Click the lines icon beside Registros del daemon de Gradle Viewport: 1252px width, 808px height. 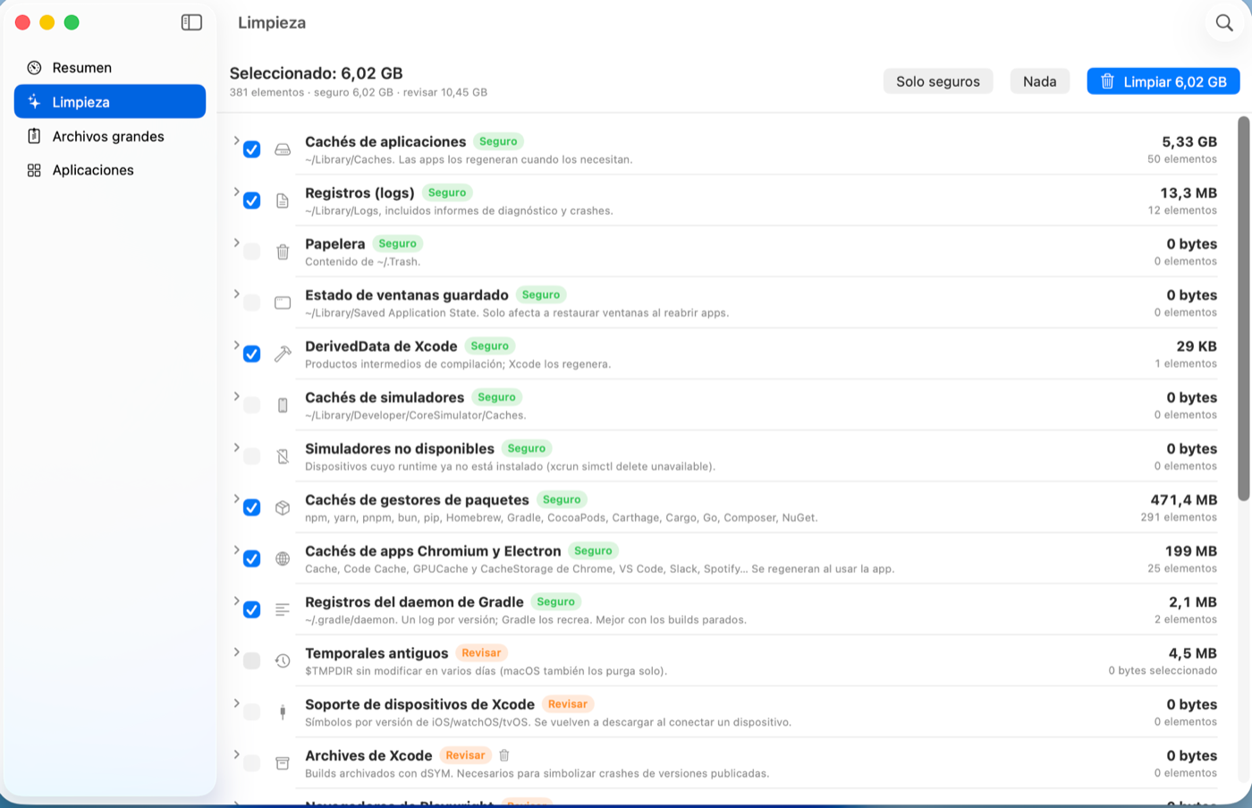click(283, 609)
